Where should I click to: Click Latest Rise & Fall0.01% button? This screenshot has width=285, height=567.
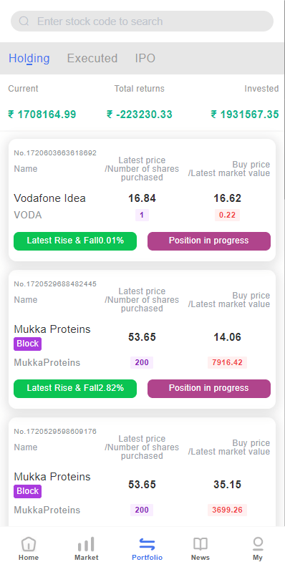[75, 241]
